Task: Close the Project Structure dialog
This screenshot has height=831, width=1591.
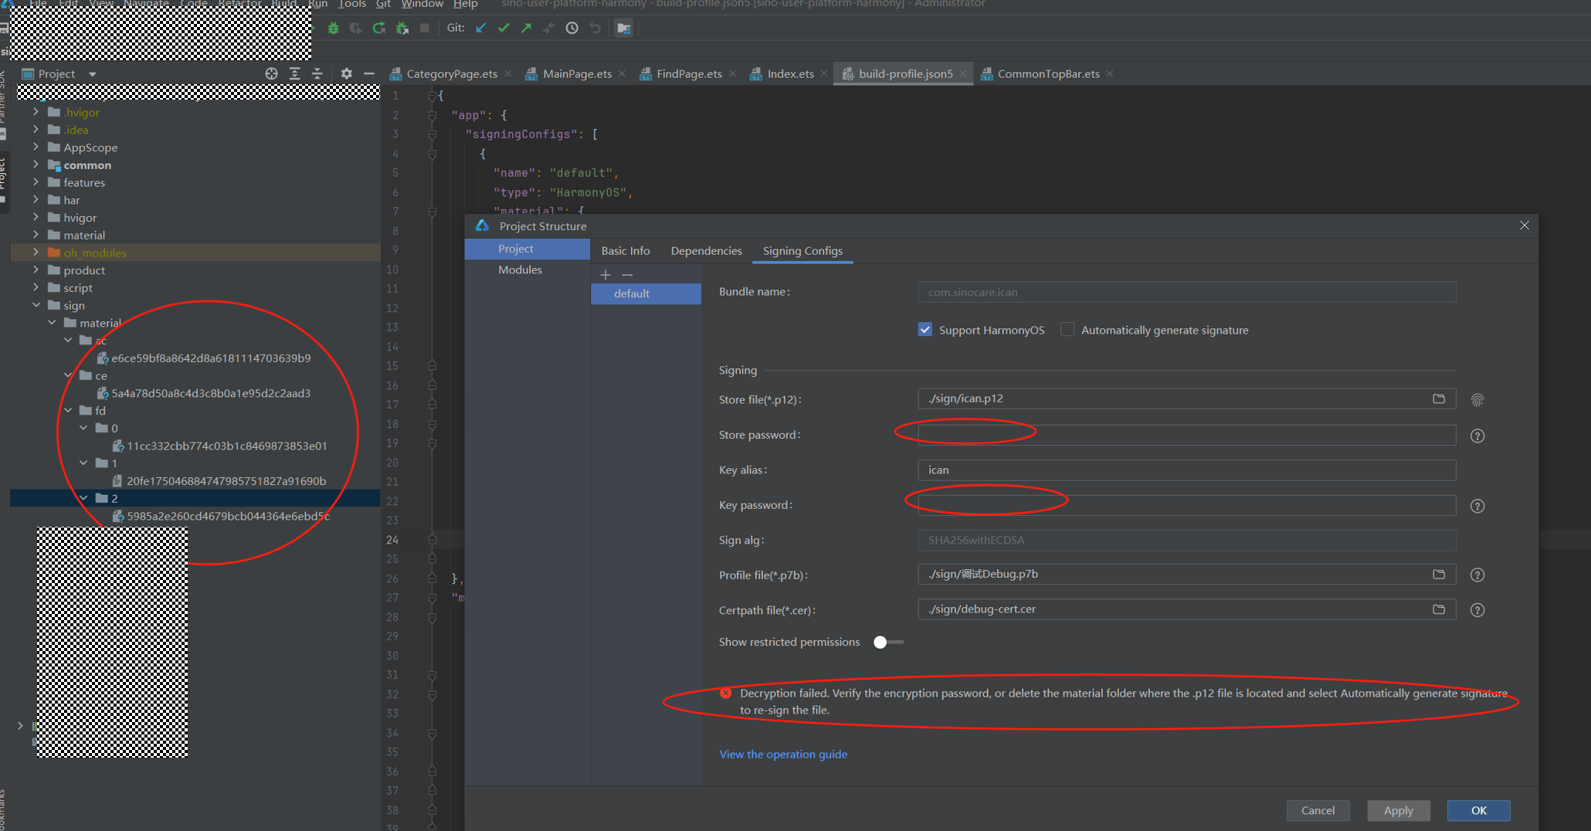Action: pyautogui.click(x=1524, y=226)
